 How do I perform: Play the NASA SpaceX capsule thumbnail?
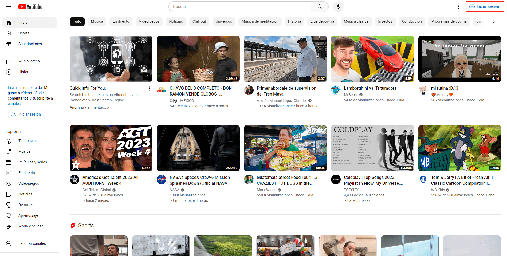(x=198, y=148)
